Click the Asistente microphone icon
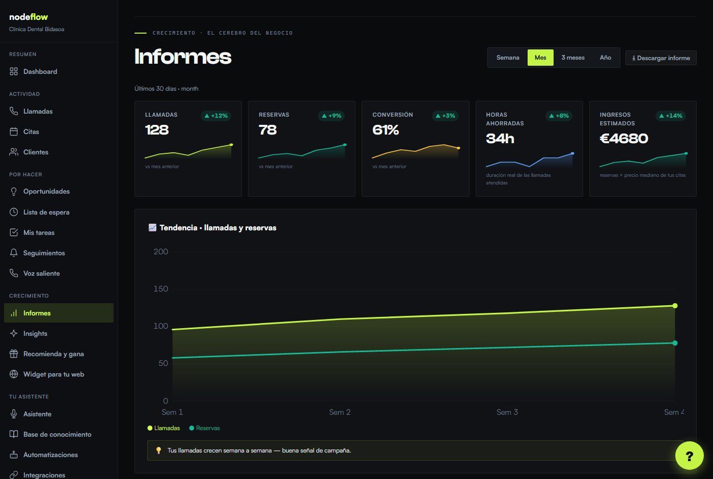Viewport: 713px width, 479px height. (14, 414)
